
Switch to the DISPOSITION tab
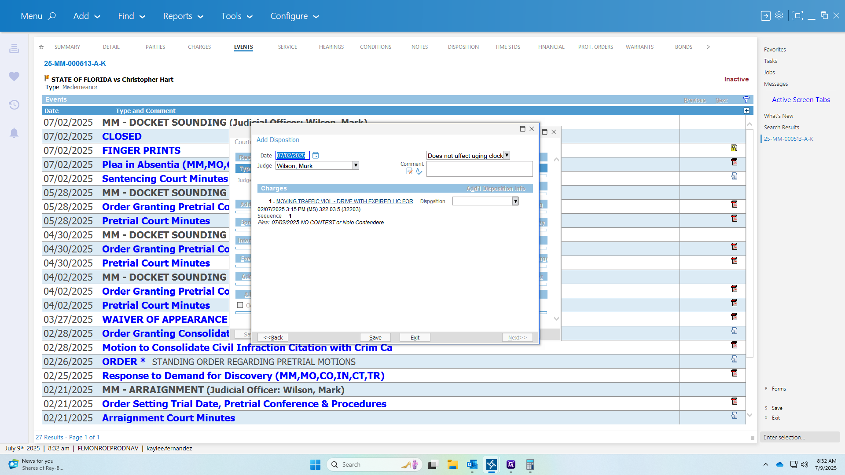[463, 47]
